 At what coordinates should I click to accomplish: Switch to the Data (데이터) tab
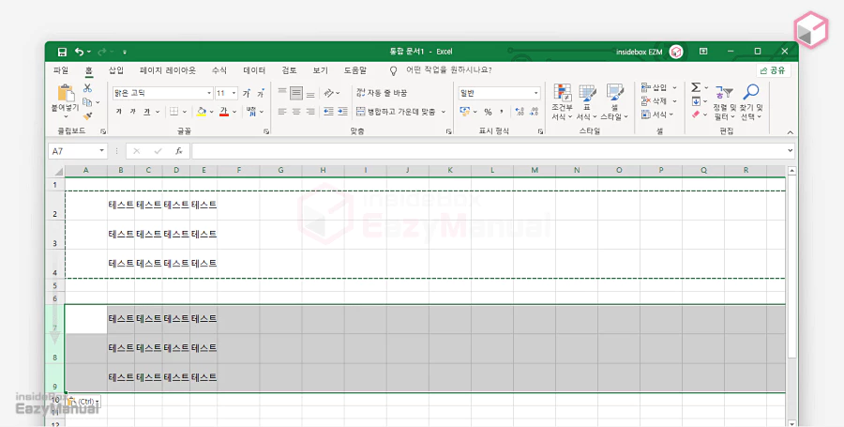point(254,70)
